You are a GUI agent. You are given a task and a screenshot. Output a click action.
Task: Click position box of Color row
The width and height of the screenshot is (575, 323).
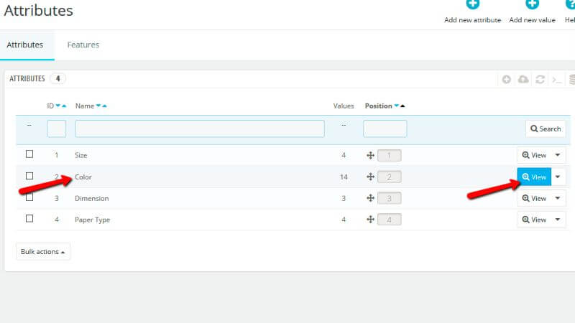(x=389, y=177)
